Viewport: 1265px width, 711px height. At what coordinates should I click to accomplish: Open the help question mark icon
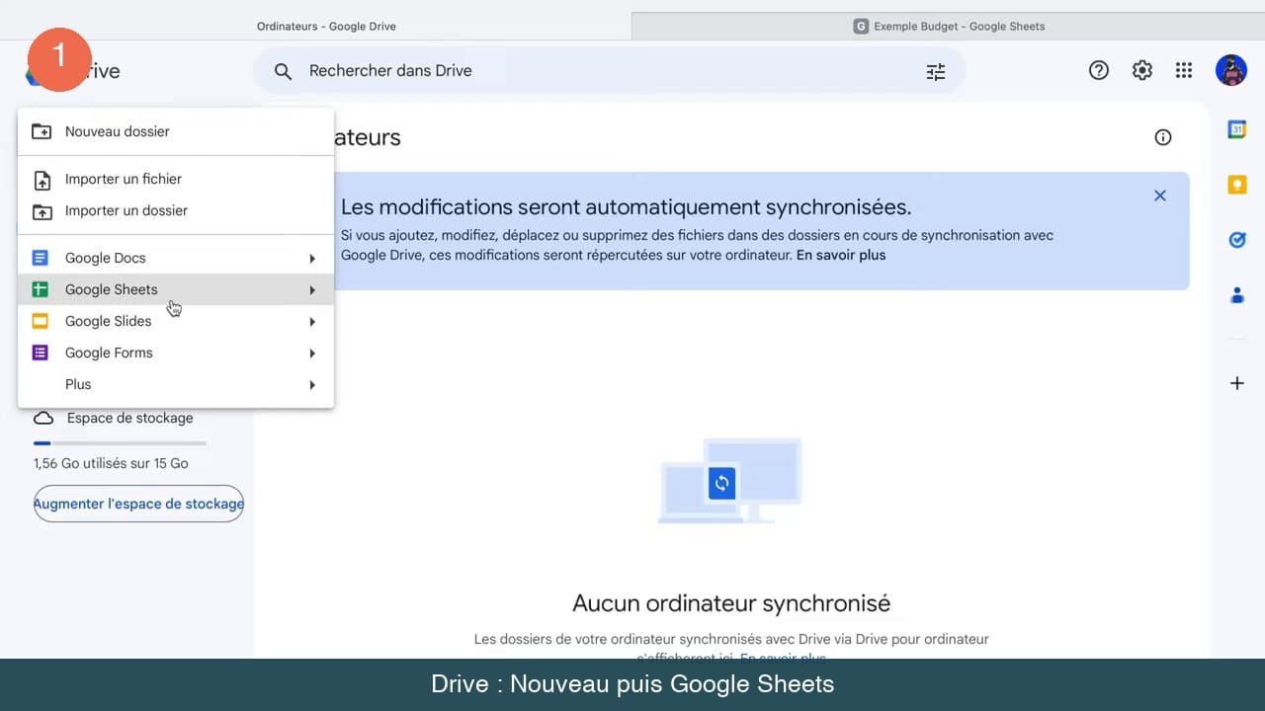[1099, 70]
